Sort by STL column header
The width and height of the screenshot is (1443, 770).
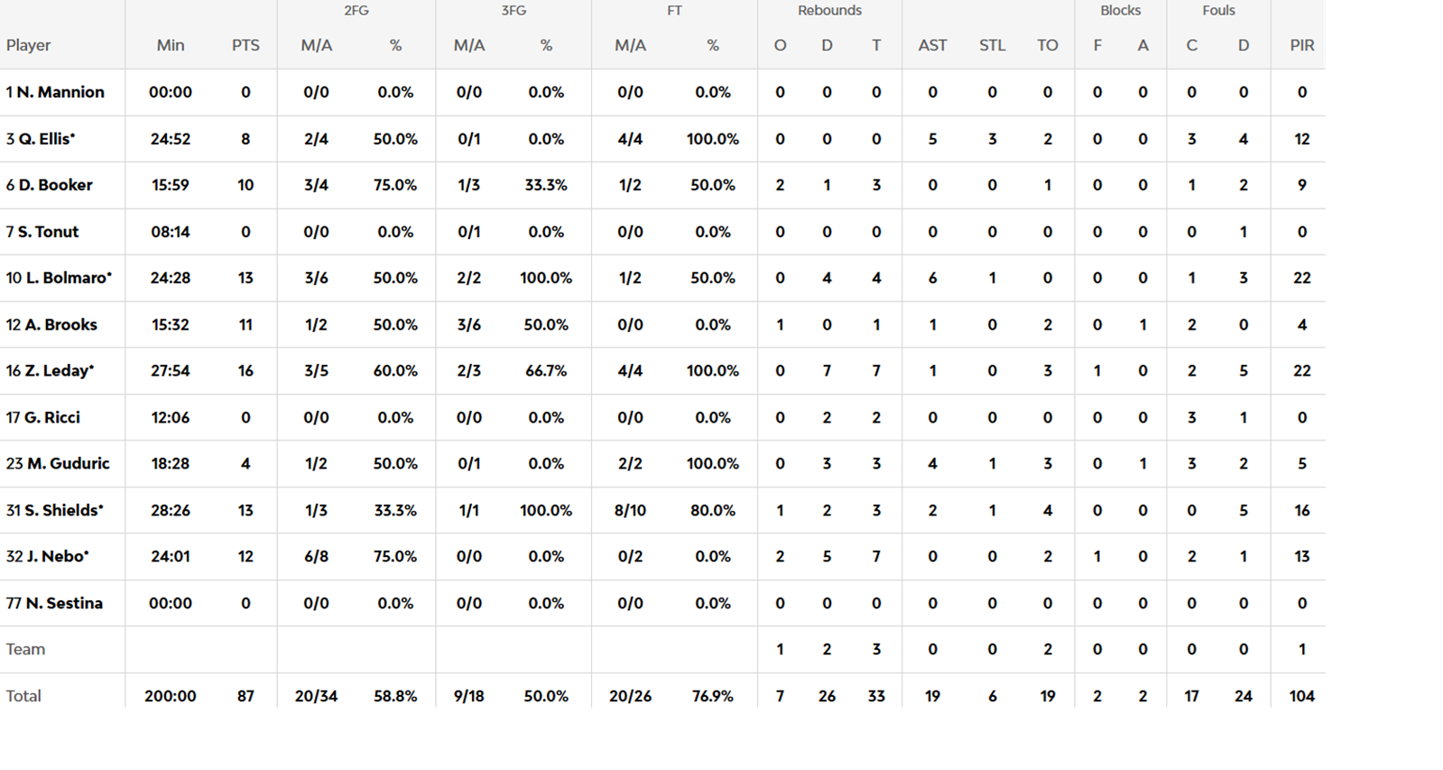(x=992, y=45)
